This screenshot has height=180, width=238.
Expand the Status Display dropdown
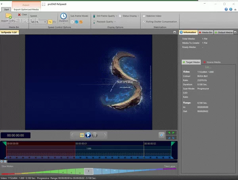pyautogui.click(x=138, y=16)
